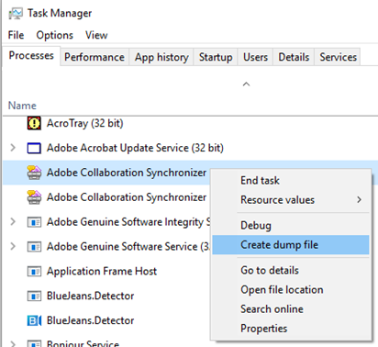The height and width of the screenshot is (347, 378).
Task: Expand Adobe Acrobat Update Service group
Action: (13, 148)
